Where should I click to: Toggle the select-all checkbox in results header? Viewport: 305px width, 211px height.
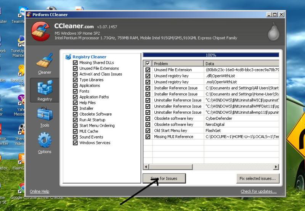pyautogui.click(x=148, y=63)
